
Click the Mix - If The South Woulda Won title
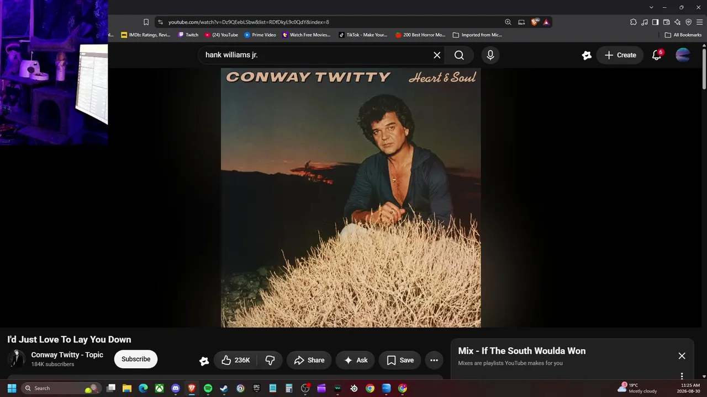click(522, 351)
